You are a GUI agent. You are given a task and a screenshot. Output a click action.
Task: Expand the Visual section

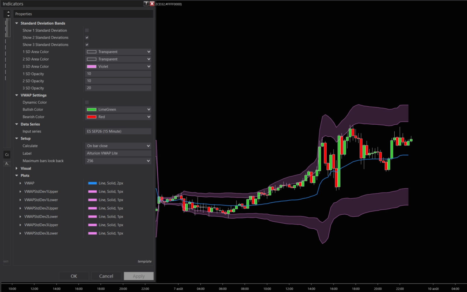coord(17,168)
